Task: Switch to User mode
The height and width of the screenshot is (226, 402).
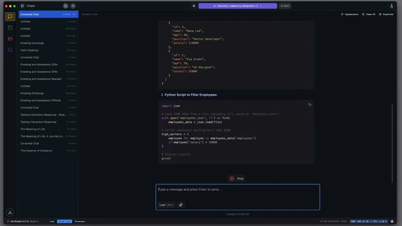Action: click(52, 222)
